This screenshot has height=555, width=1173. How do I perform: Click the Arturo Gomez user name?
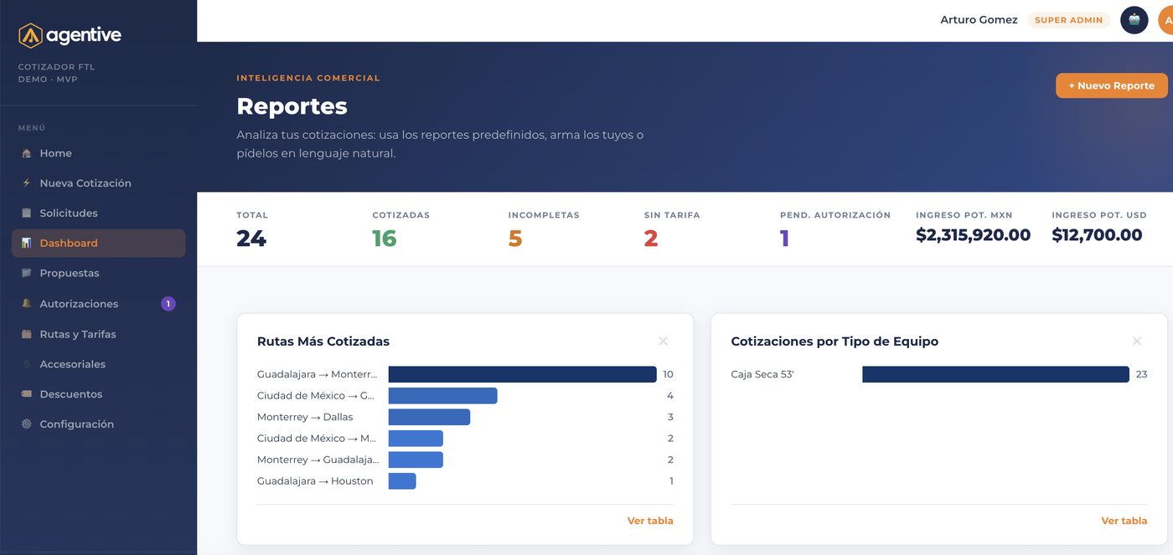pyautogui.click(x=979, y=20)
